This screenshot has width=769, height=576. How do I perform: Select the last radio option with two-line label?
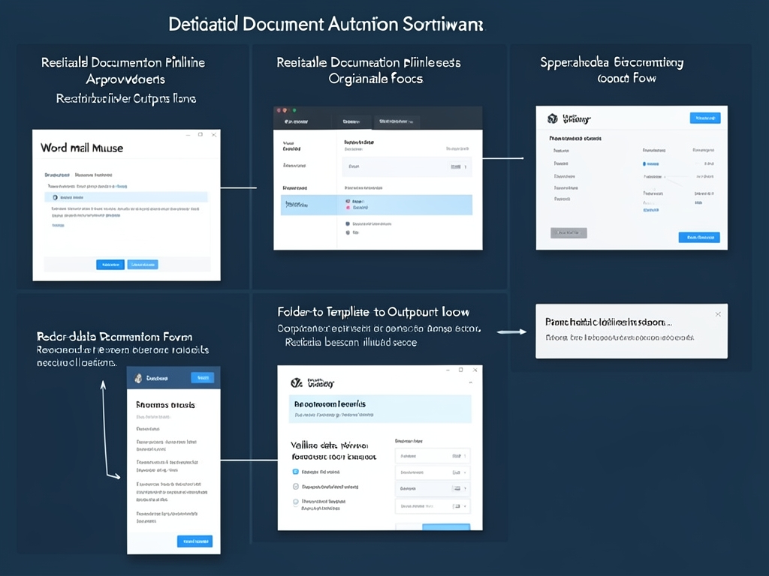point(296,502)
